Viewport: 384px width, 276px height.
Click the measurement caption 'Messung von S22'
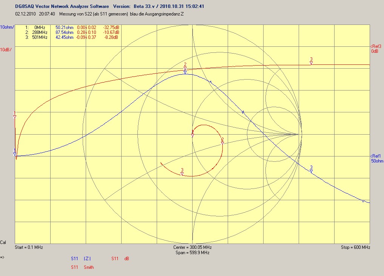76,14
